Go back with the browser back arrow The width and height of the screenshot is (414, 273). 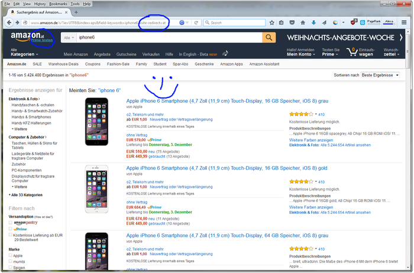coord(9,22)
